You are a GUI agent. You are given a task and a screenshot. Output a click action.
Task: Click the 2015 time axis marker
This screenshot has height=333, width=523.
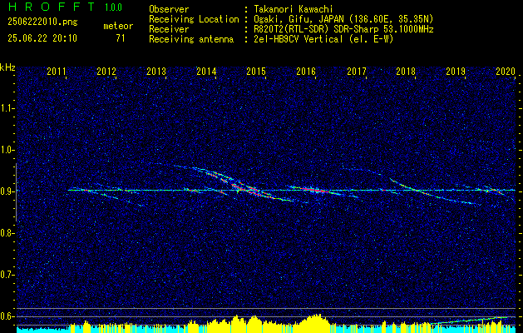pos(256,71)
